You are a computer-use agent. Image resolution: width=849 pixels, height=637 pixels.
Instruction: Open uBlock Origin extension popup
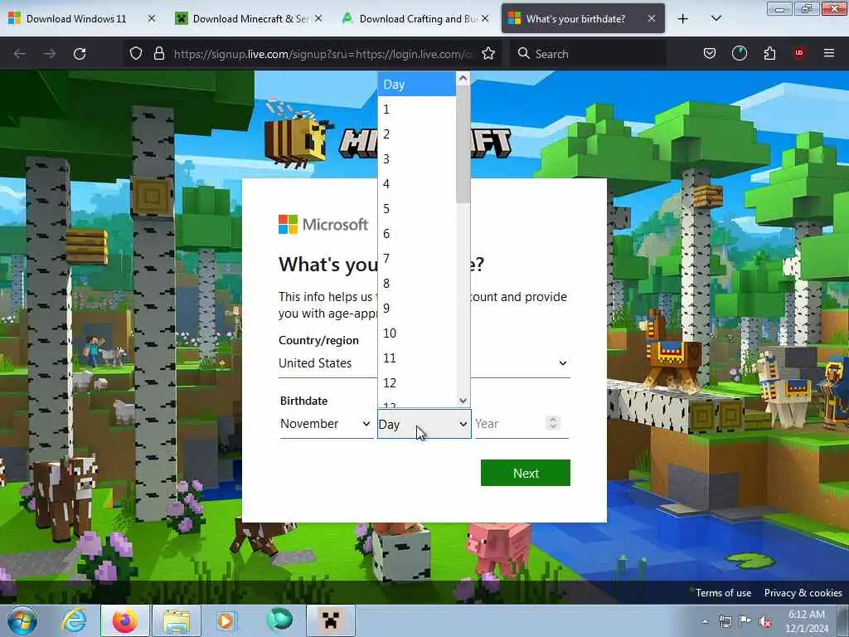[x=799, y=54]
